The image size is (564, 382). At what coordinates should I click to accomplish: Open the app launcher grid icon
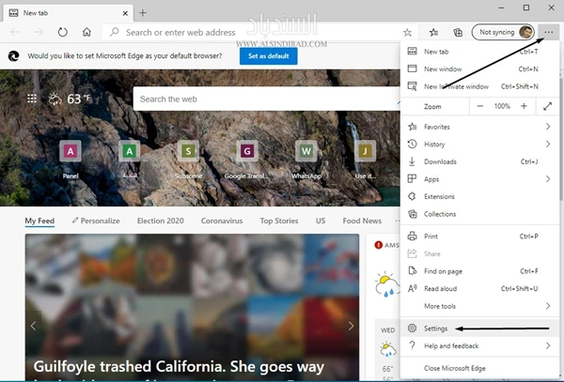pos(32,99)
